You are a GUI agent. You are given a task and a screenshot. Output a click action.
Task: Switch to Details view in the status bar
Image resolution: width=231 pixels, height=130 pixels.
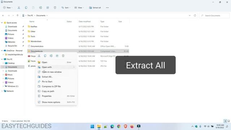(225, 121)
